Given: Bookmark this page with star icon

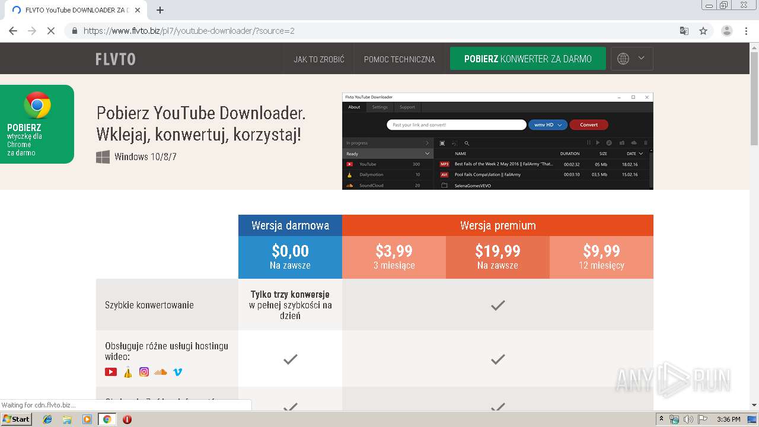Looking at the screenshot, I should coord(703,31).
